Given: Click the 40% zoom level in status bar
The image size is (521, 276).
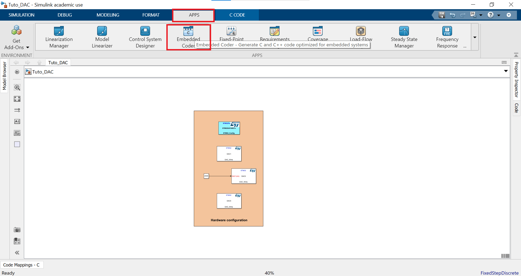Looking at the screenshot, I should tap(269, 273).
